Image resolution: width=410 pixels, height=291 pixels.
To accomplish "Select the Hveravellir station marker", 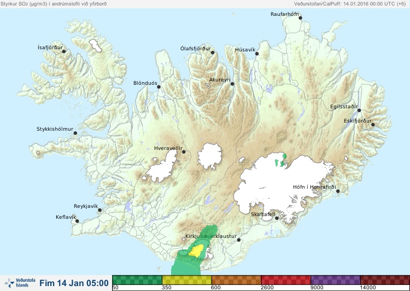I will (184, 152).
